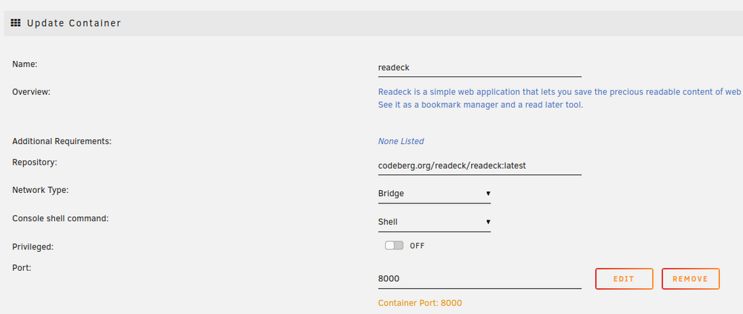This screenshot has width=743, height=314.
Task: Open the Console shell command dropdown
Action: (434, 222)
